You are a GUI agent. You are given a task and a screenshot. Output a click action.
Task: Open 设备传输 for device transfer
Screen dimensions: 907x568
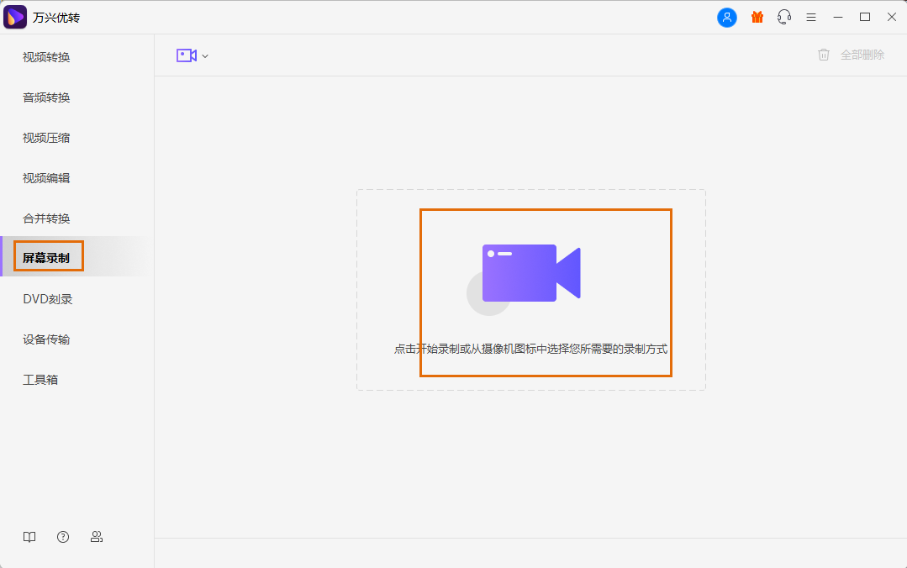pos(46,339)
